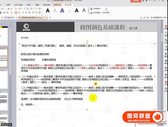
Task: Click the line 肤色大部分情况由橙色控制
Action: point(35,54)
